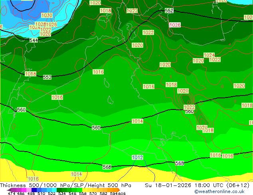Viewport: 253px width, 195px height.
Task: Click the 1016 label at bottom left
Action: [33, 179]
